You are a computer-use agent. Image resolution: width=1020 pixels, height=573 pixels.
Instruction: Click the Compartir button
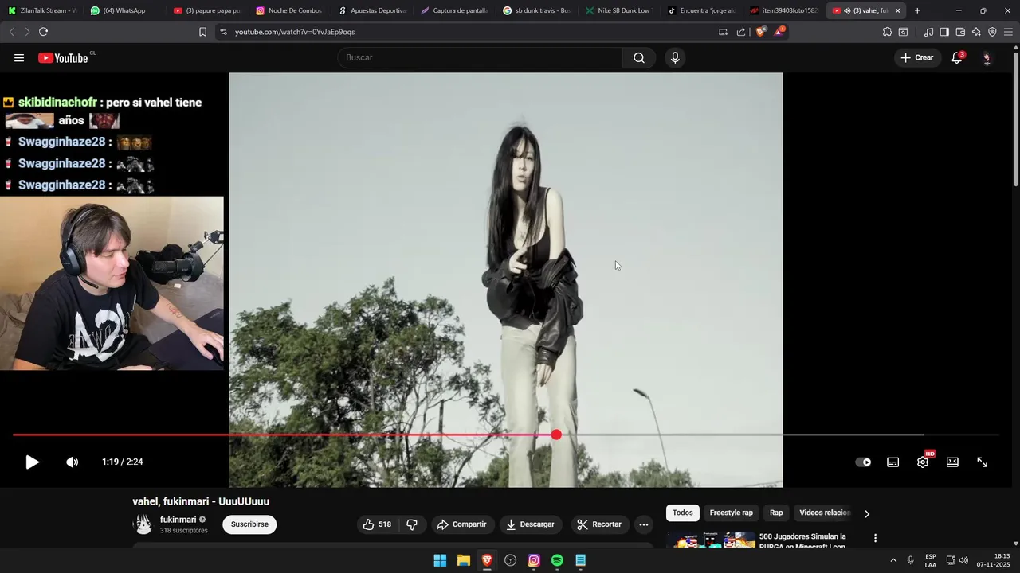pyautogui.click(x=462, y=524)
